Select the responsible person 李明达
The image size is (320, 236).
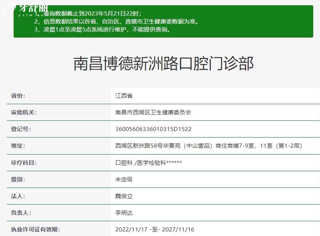(124, 213)
